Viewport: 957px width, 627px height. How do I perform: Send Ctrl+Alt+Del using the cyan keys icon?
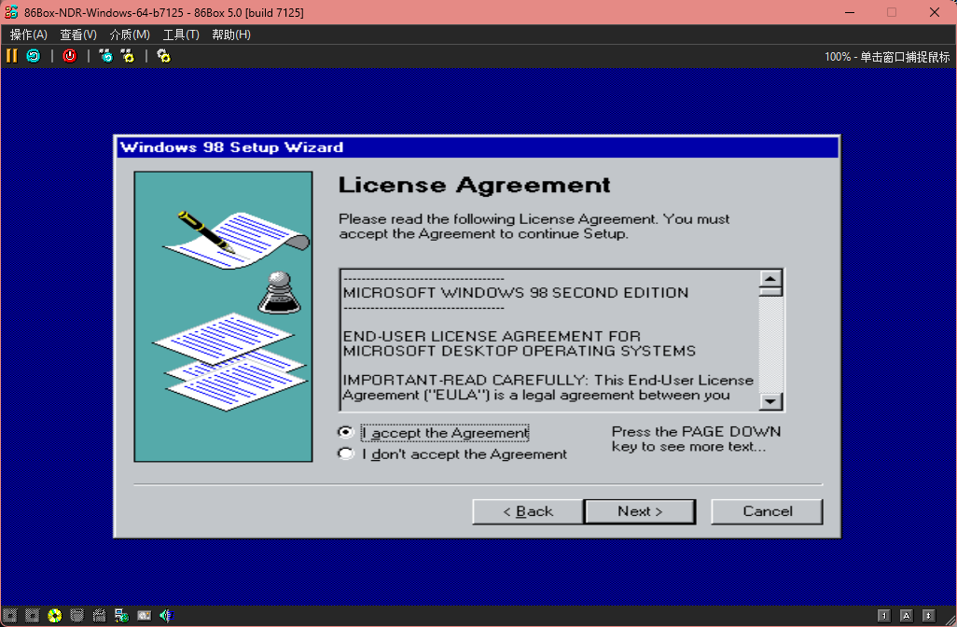click(x=105, y=56)
